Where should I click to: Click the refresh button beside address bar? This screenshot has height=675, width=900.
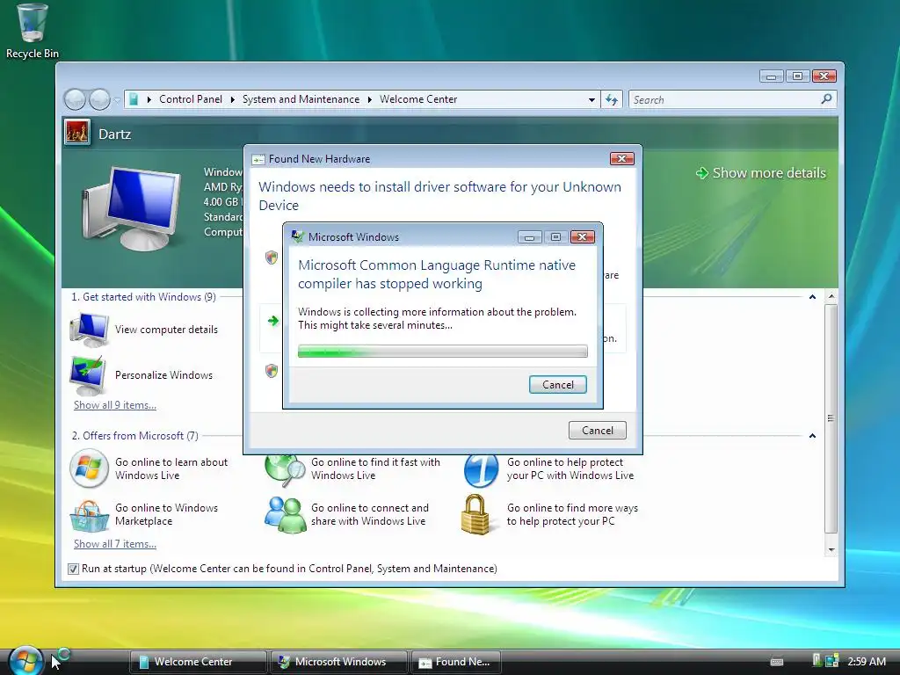click(x=612, y=100)
